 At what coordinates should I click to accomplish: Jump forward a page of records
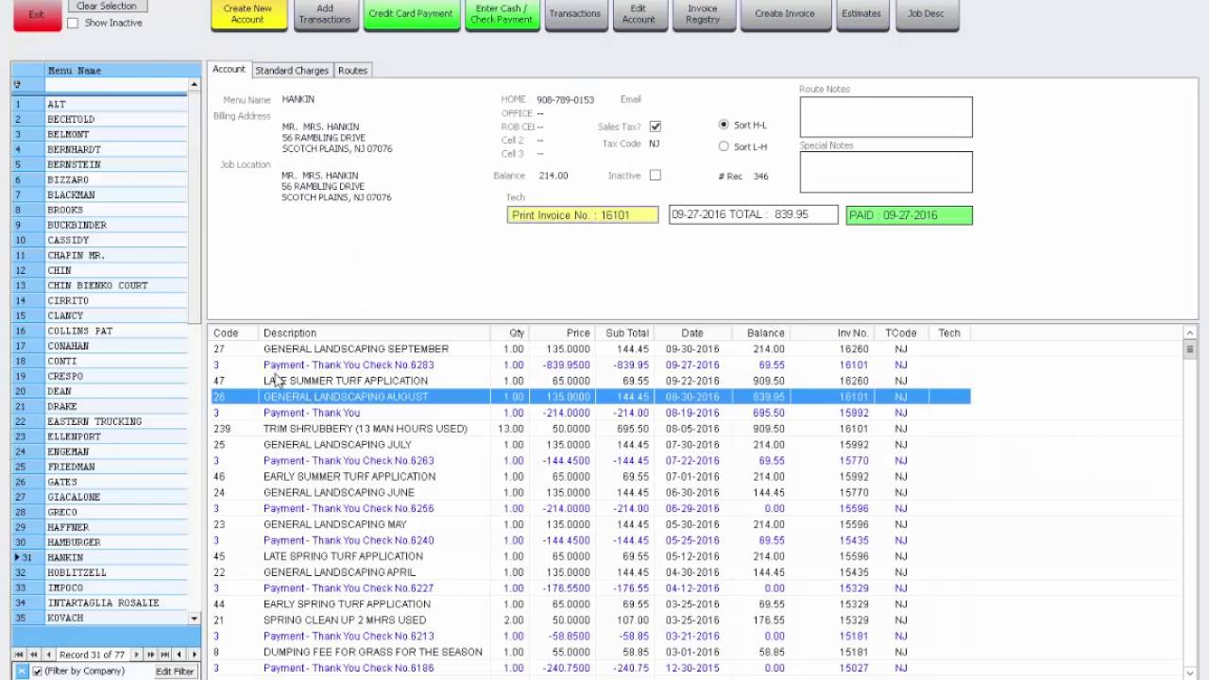coord(150,654)
